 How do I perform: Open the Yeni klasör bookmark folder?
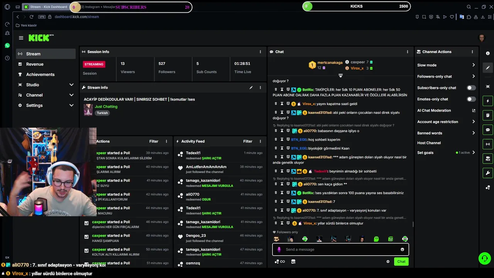coord(26,25)
